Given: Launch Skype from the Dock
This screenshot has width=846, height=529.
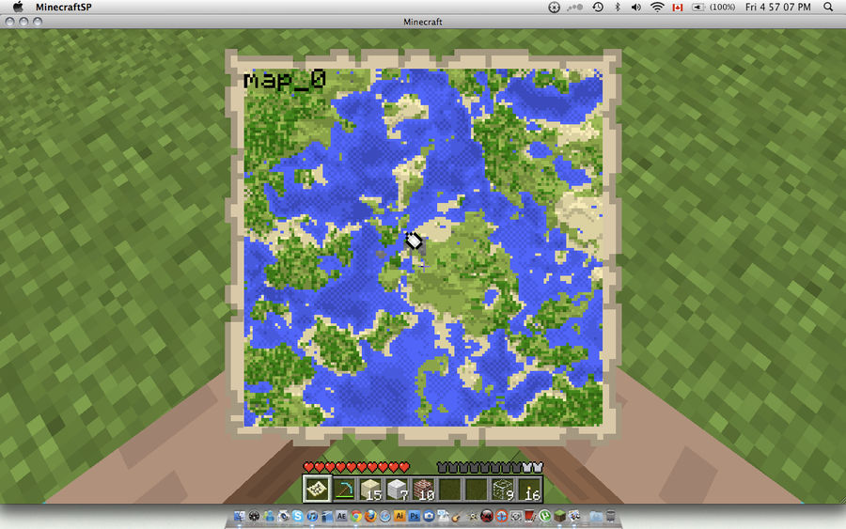Looking at the screenshot, I should 297,516.
